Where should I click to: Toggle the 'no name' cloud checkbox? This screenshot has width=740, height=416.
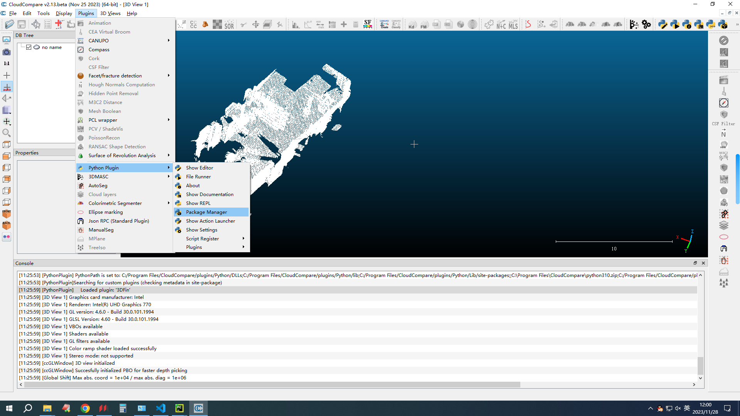pos(29,47)
